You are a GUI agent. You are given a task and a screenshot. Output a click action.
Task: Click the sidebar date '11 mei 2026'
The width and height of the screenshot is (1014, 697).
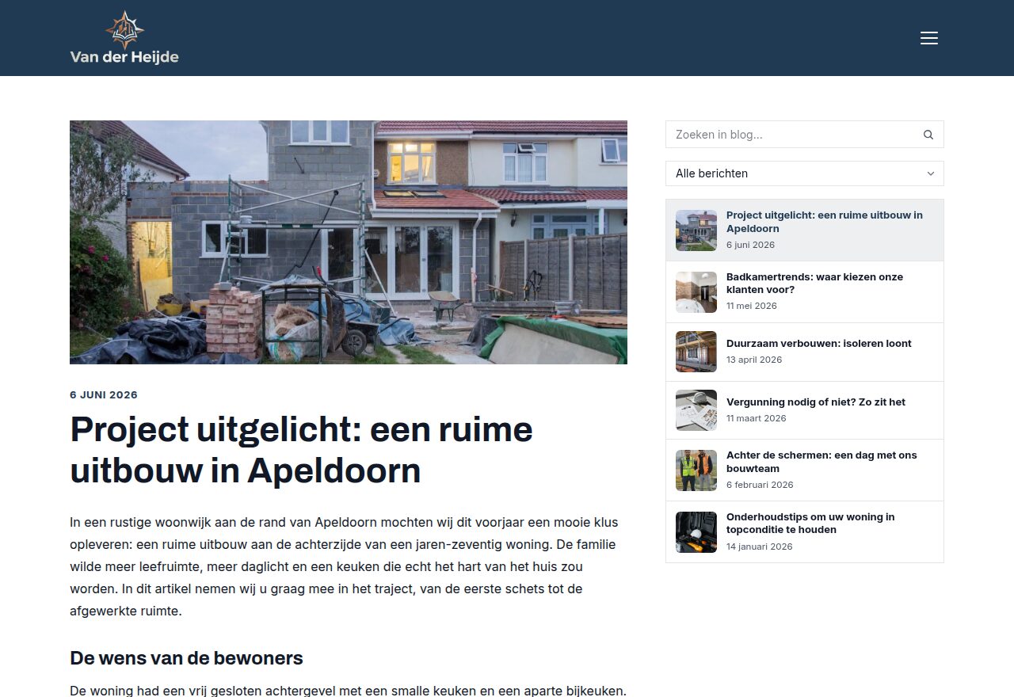[x=752, y=306]
